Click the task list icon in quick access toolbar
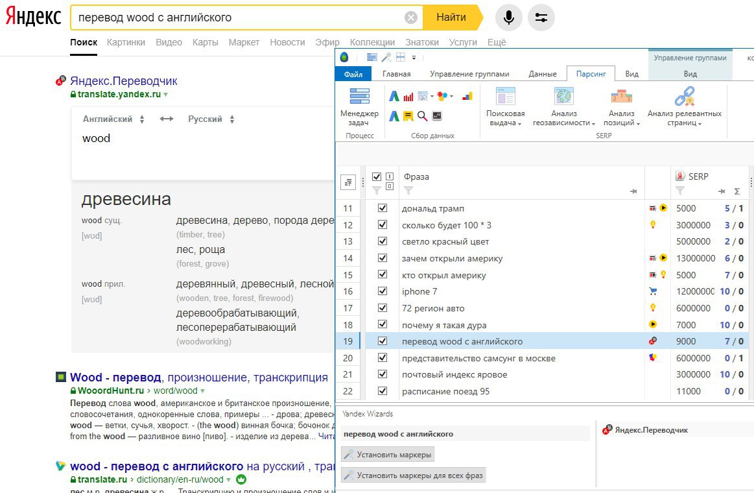This screenshot has width=754, height=493. click(x=372, y=57)
